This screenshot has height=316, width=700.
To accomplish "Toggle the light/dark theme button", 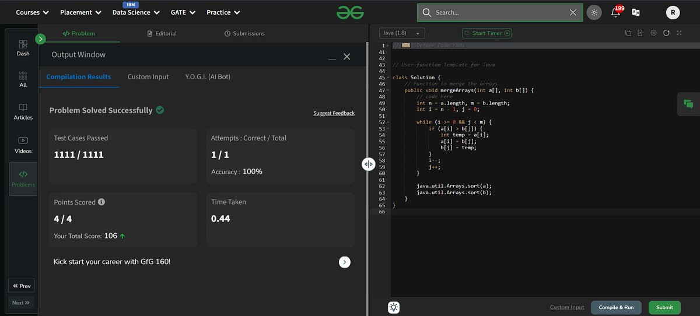I will click(594, 12).
